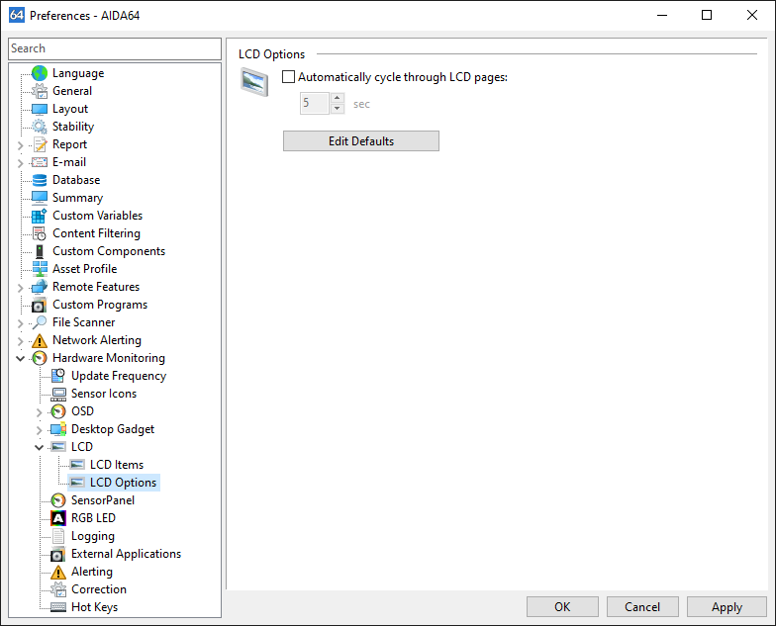Click the Stability gear icon

(40, 127)
